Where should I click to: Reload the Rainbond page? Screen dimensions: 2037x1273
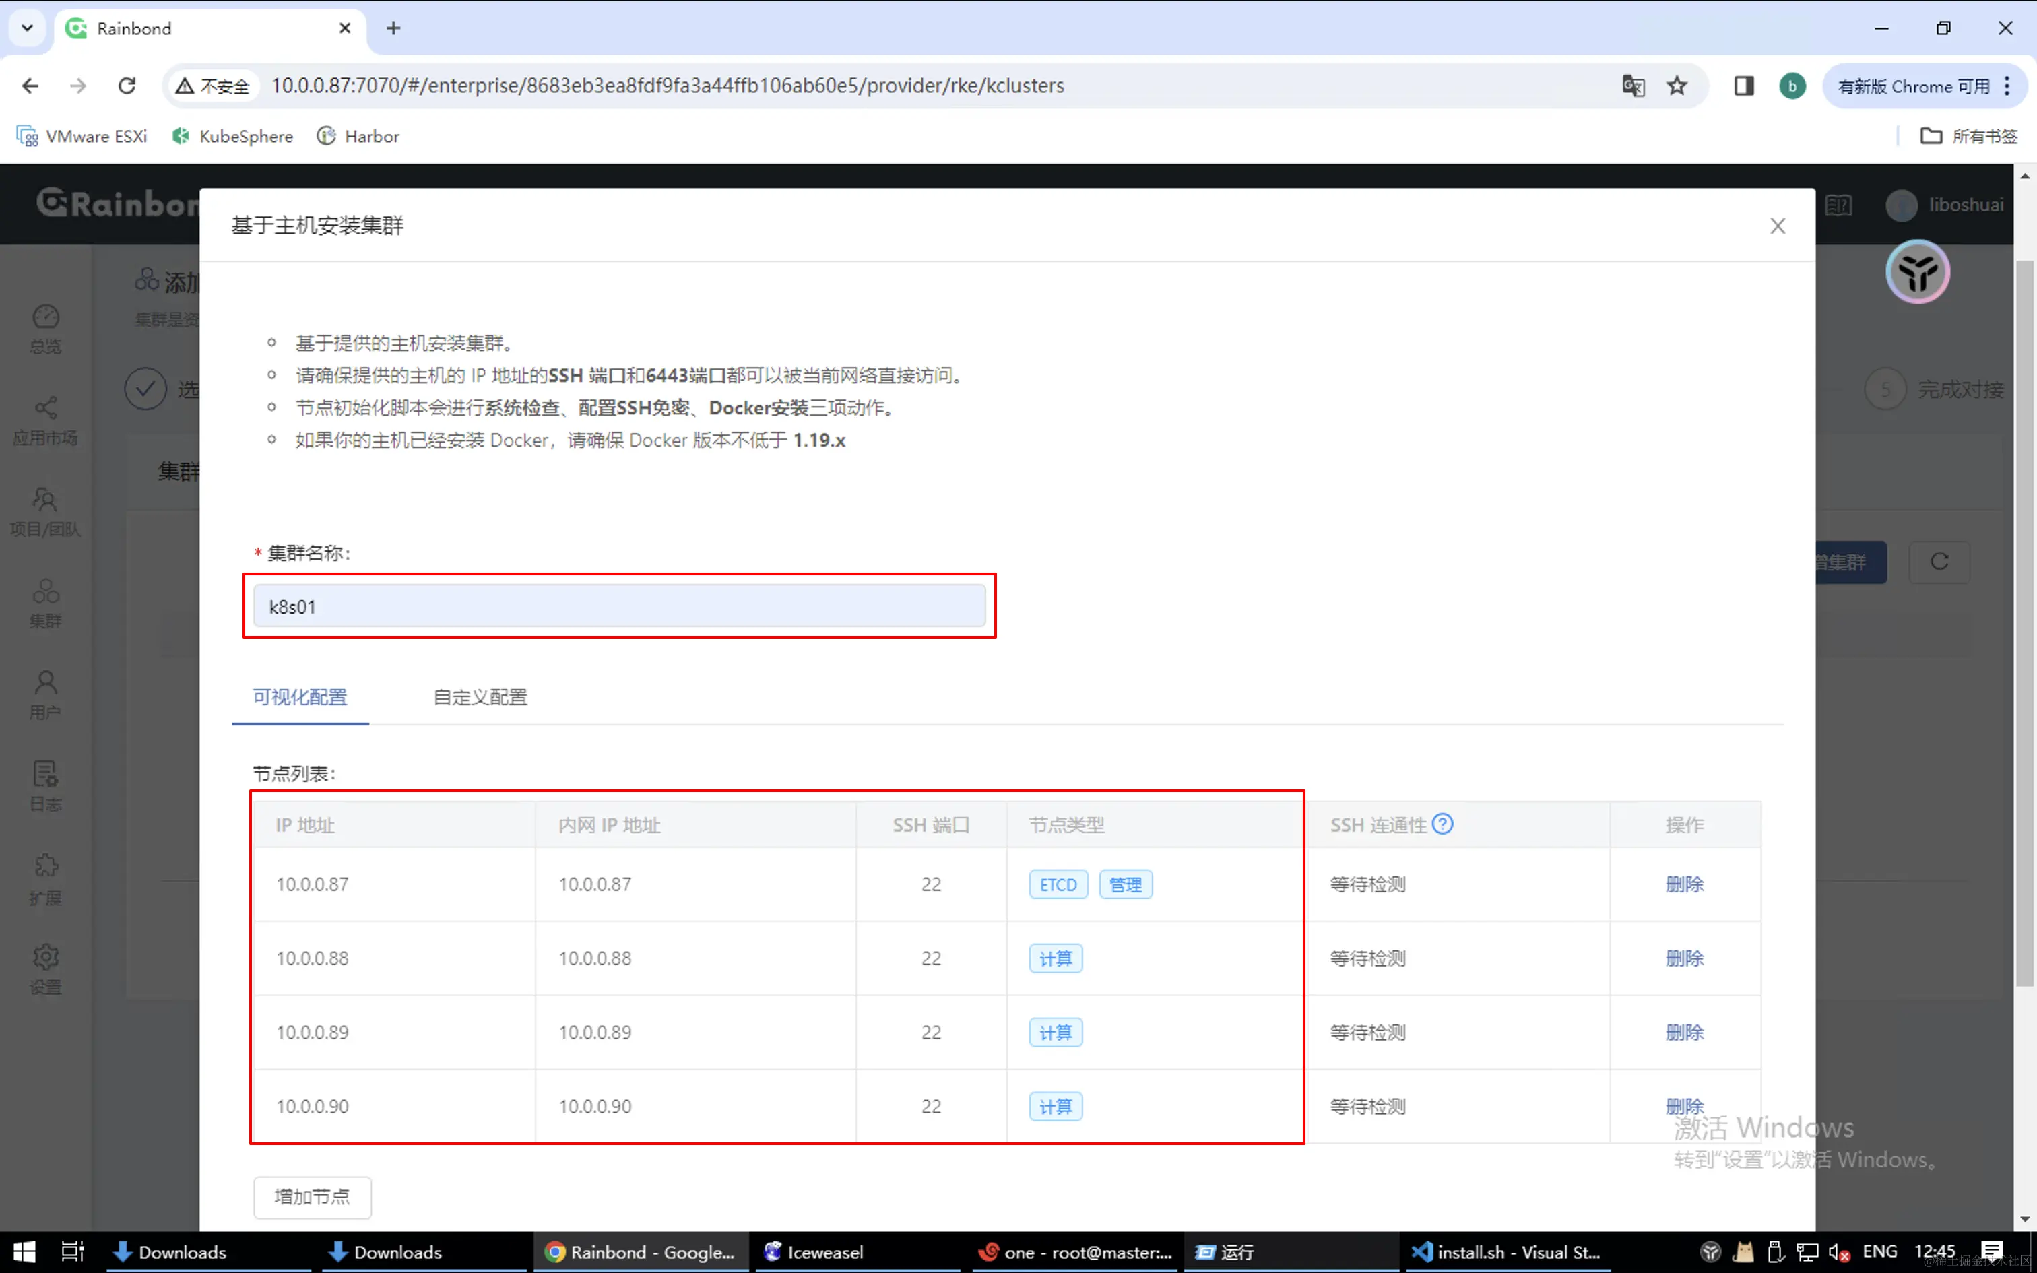[x=127, y=86]
